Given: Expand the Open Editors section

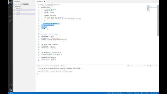Looking at the screenshot, I should pos(18,4).
